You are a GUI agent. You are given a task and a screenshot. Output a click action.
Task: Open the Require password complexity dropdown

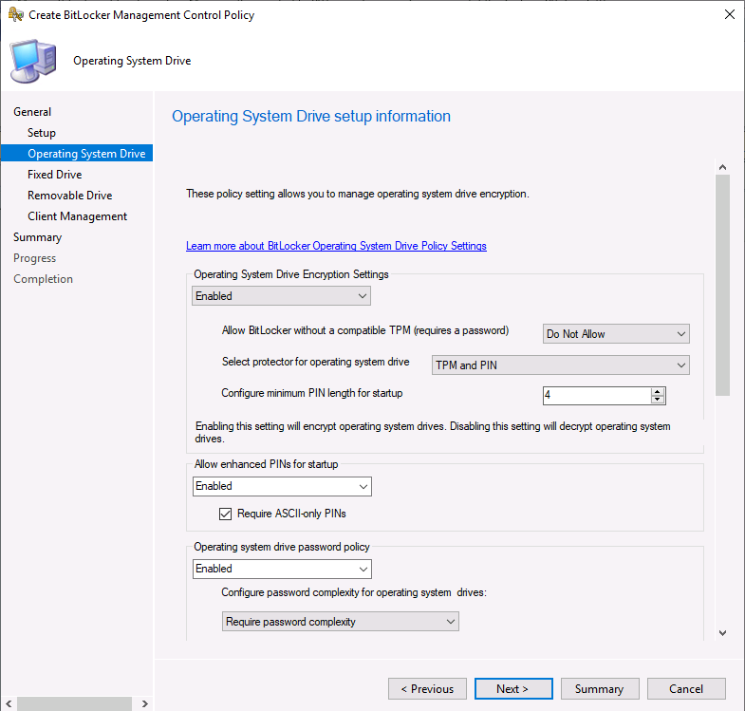pyautogui.click(x=340, y=622)
